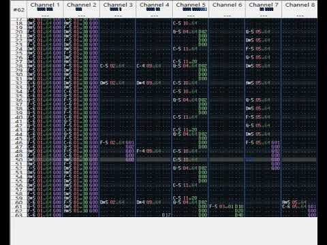
Task: Click the F-4 09 note on row 48 in Channel 4
Action: [149, 151]
